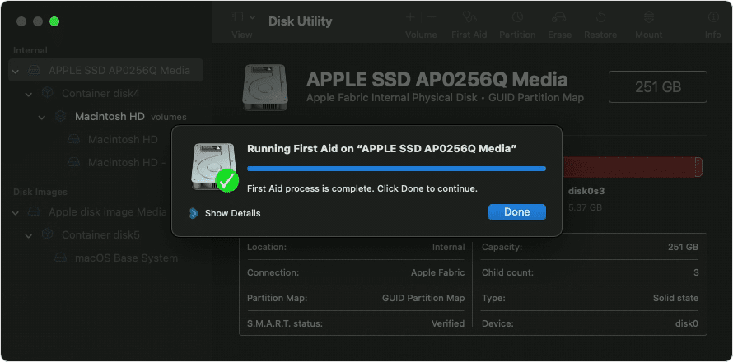This screenshot has height=362, width=733.
Task: Click the First Aid progress bar
Action: [396, 168]
